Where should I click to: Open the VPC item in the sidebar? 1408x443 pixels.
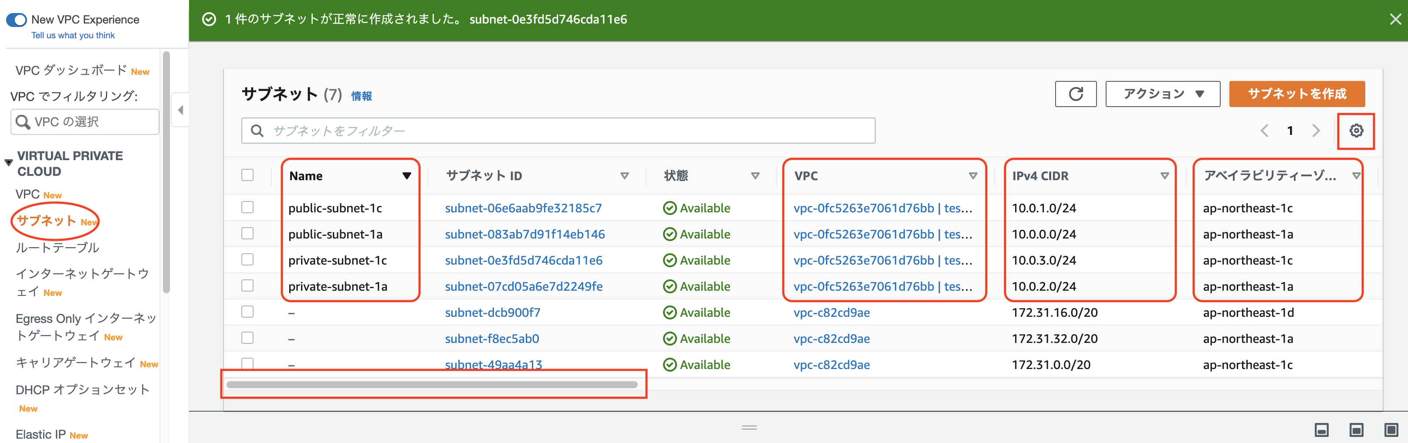tap(27, 195)
